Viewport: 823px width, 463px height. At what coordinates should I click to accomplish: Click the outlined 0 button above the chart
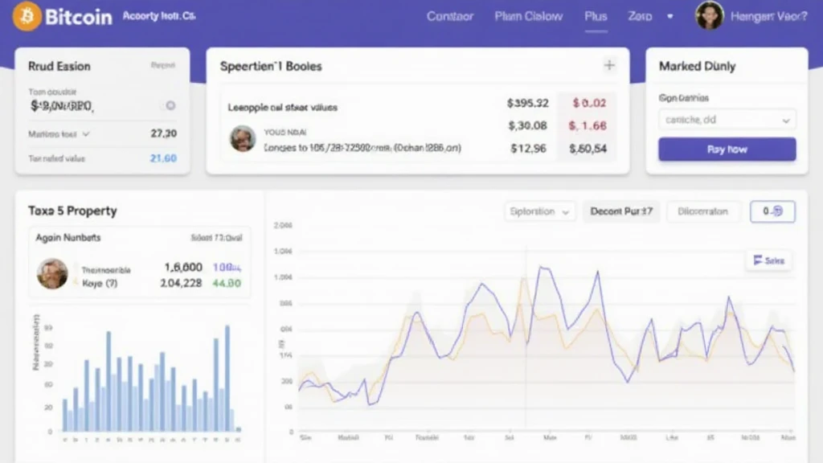click(x=772, y=211)
